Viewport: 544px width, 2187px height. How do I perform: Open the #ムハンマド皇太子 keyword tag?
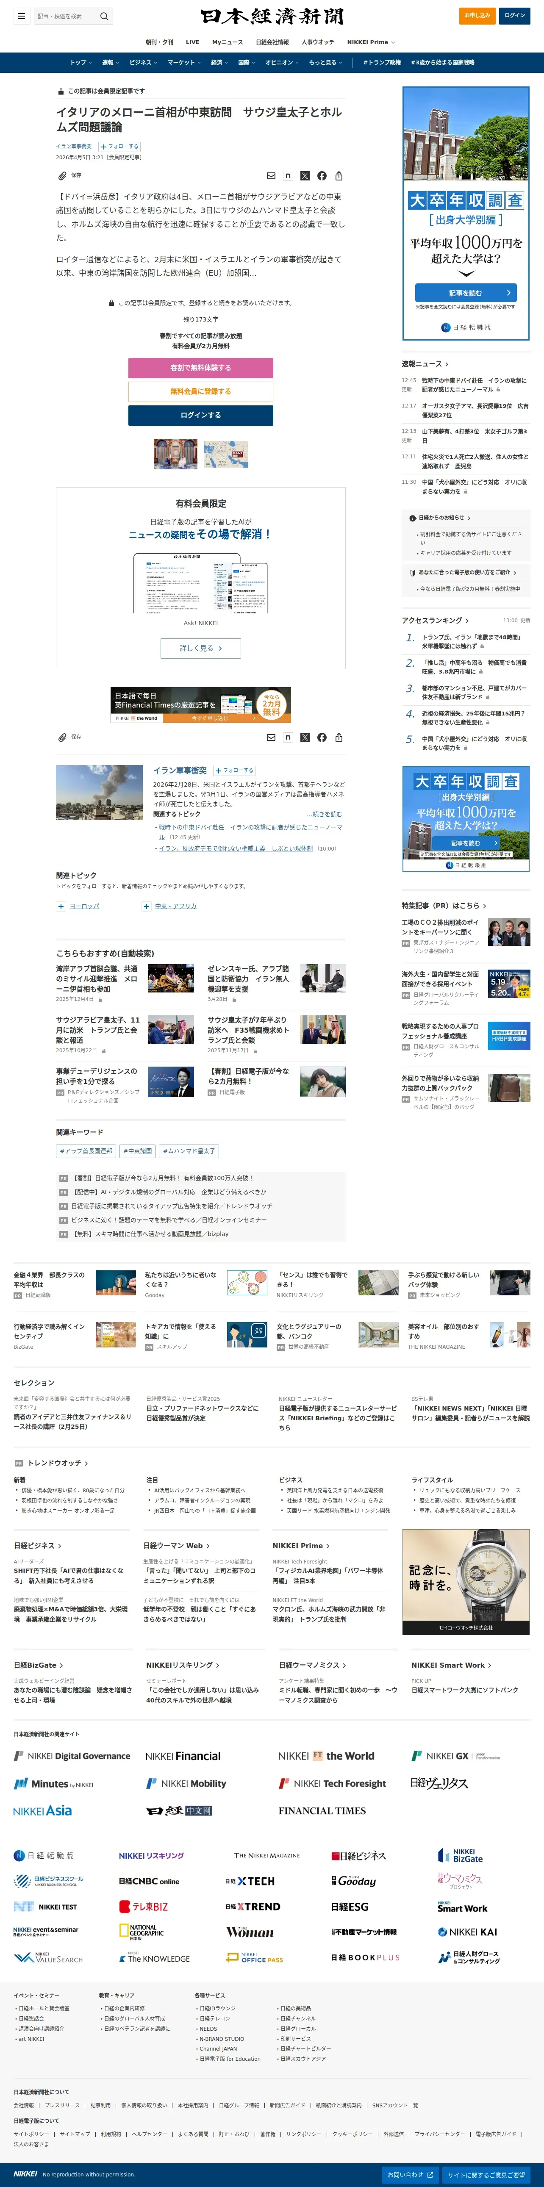[x=189, y=1151]
